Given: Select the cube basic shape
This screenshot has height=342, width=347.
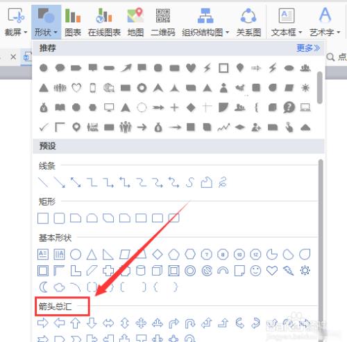Looking at the screenshot, I should click(158, 271).
